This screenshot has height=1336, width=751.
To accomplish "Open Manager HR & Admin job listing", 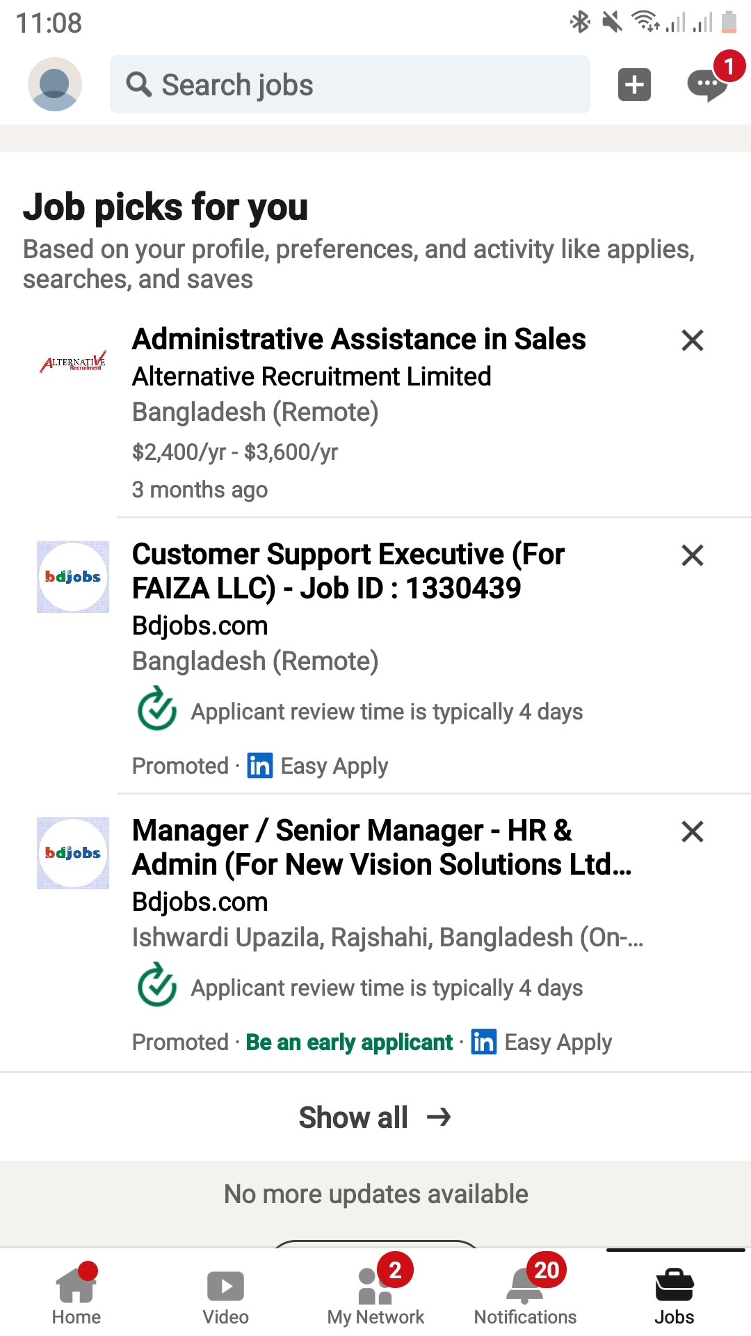I will [x=381, y=847].
